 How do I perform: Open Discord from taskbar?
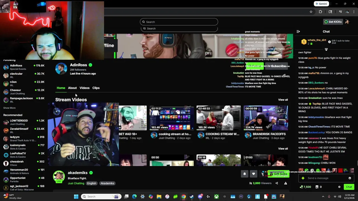200,197
